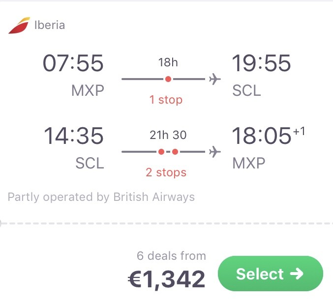This screenshot has height=304, width=333.
Task: Click the 19:55 arrival time
Action: tap(261, 63)
